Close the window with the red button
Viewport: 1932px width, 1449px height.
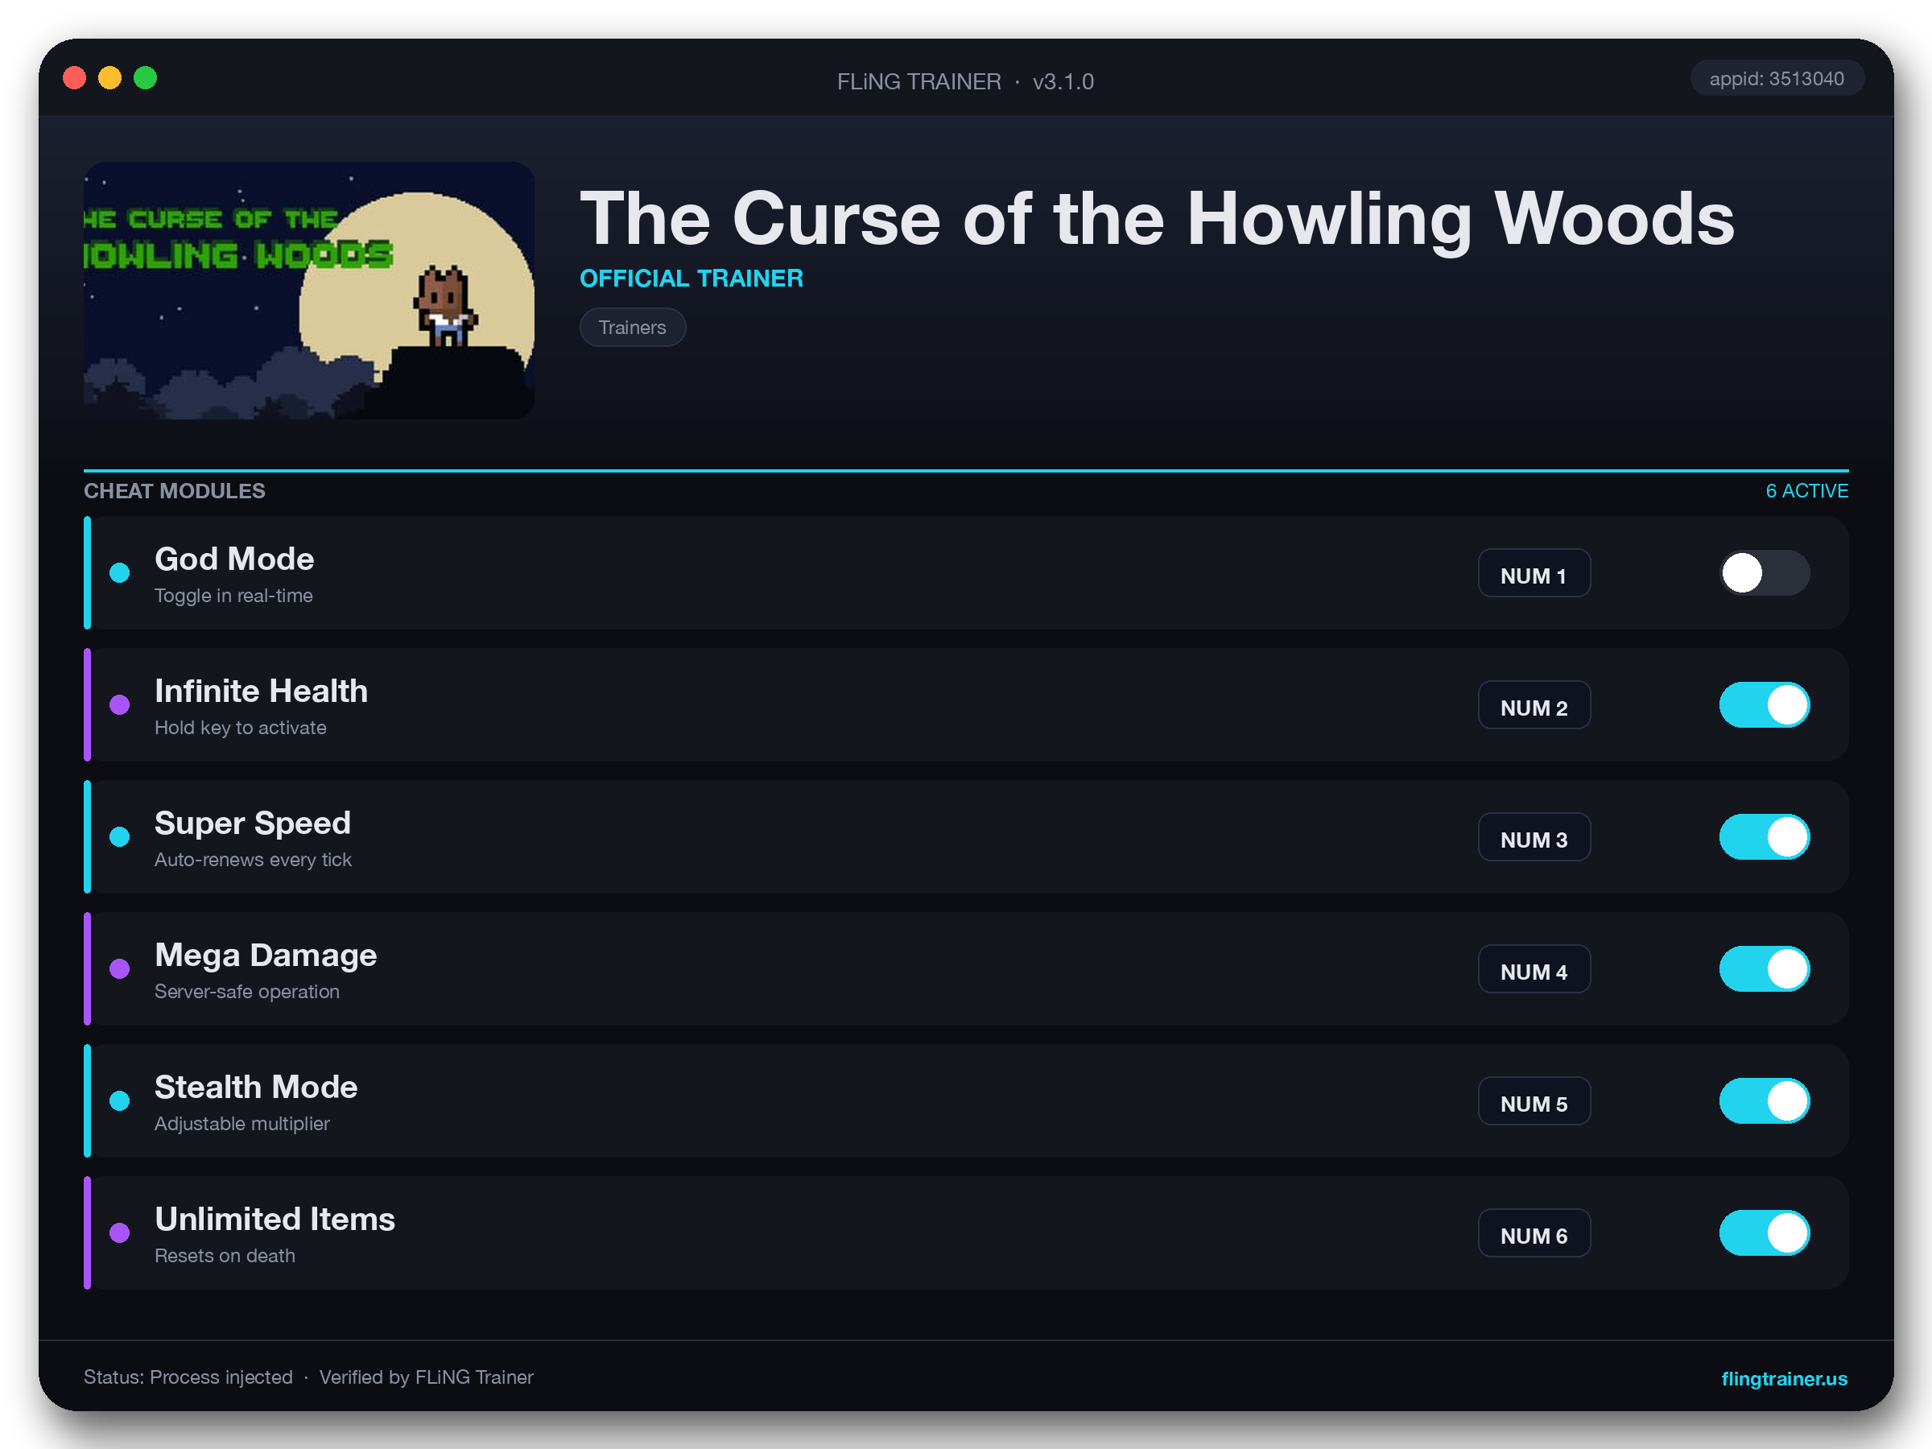coord(74,79)
